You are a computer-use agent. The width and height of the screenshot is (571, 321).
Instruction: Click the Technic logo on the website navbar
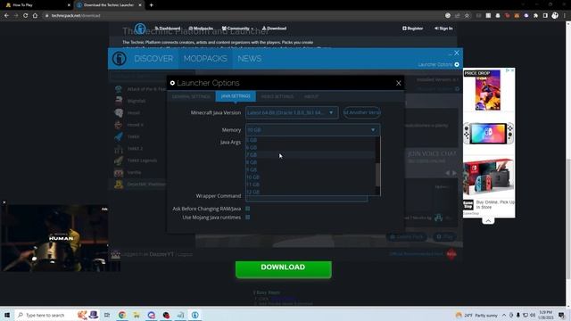(140, 29)
